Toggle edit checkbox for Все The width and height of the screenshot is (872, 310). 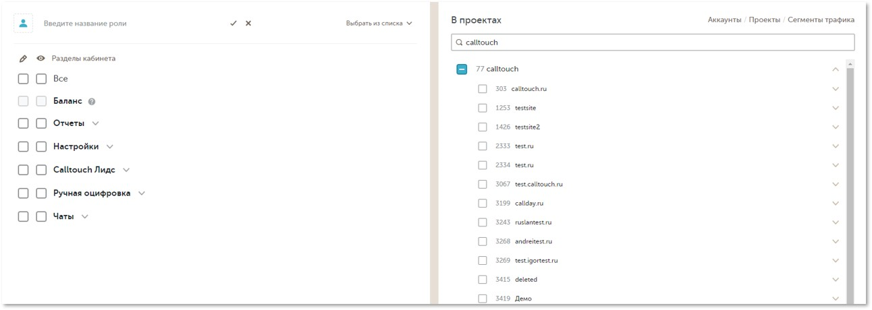24,79
